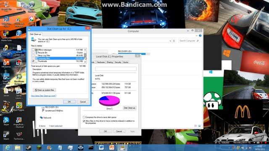Open CyberLink Media Suite desktop icon
The image size is (269, 151).
coord(6,36)
